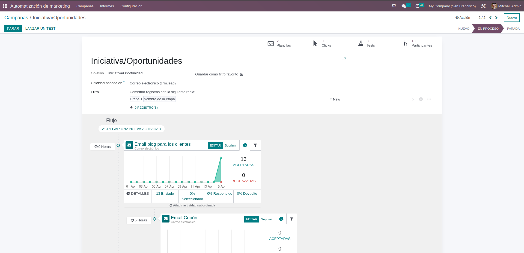The width and height of the screenshot is (524, 253).
Task: Delete filter rule x icon
Action: [413, 99]
